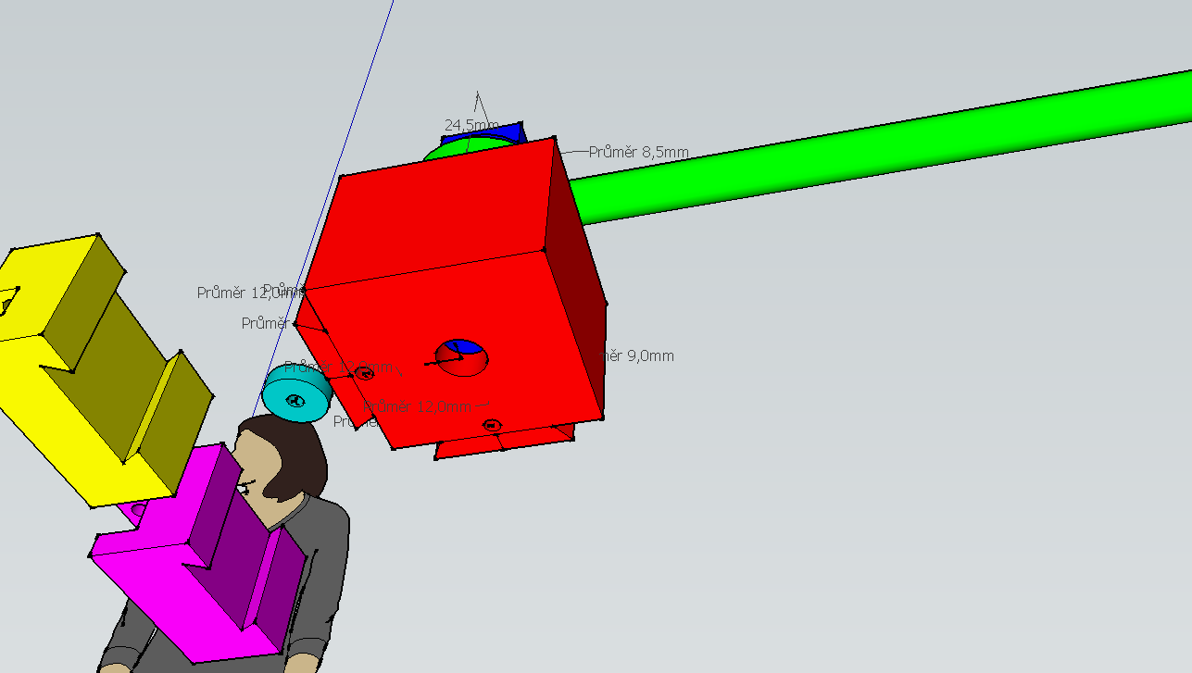
Task: Click the large round hole in the red cube
Action: point(462,358)
